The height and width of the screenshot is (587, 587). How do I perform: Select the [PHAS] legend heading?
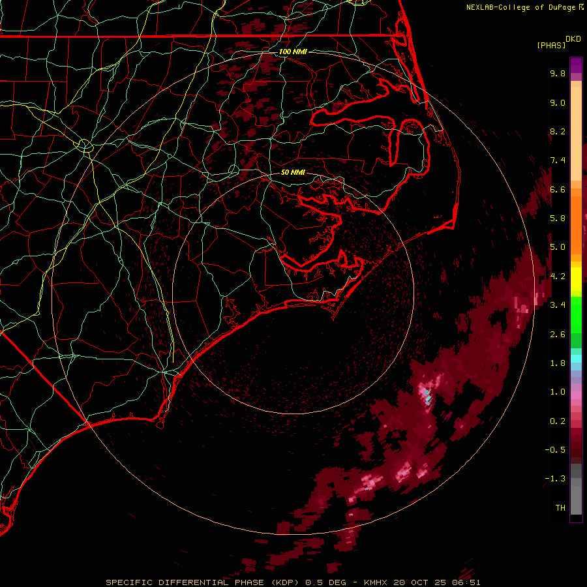click(551, 46)
